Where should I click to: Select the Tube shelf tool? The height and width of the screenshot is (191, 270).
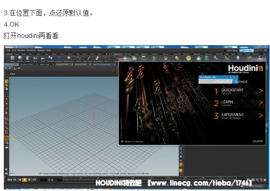[x=28, y=58]
